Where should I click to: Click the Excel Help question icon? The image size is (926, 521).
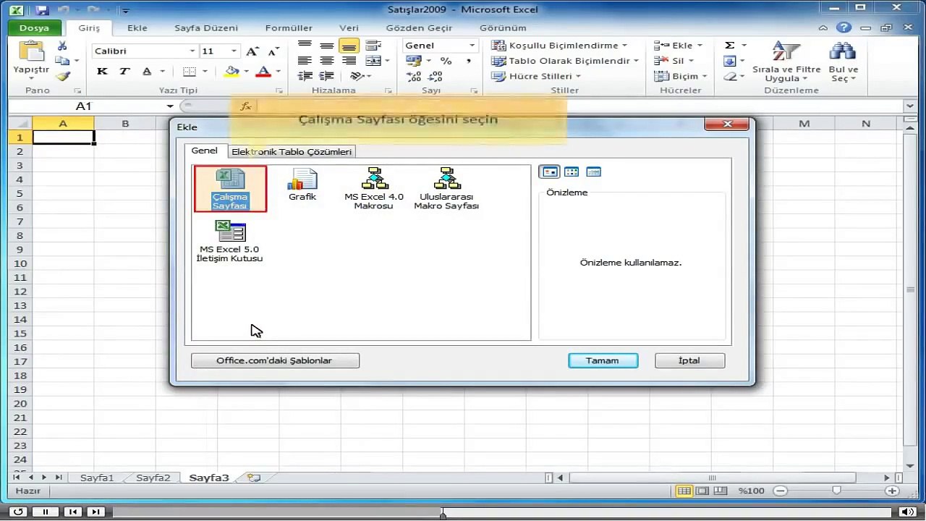pos(844,28)
